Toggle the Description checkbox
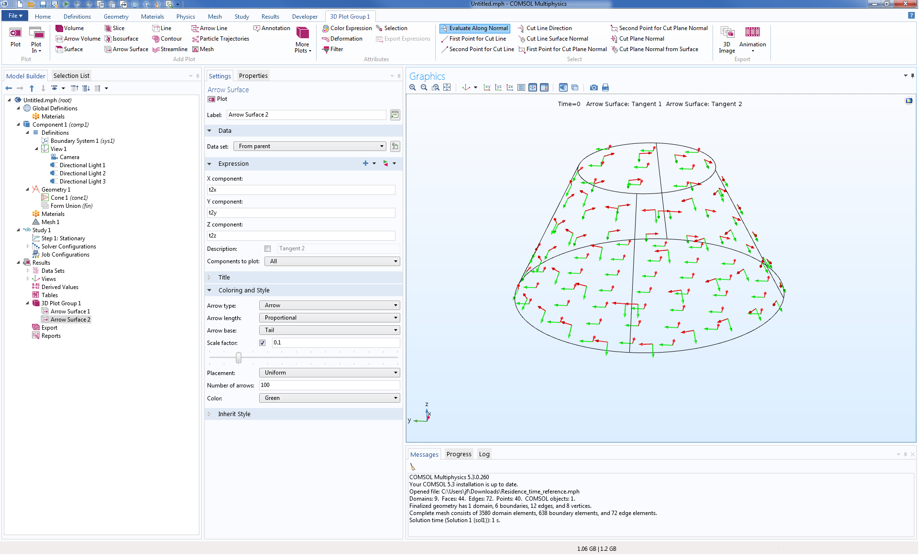 click(x=268, y=249)
